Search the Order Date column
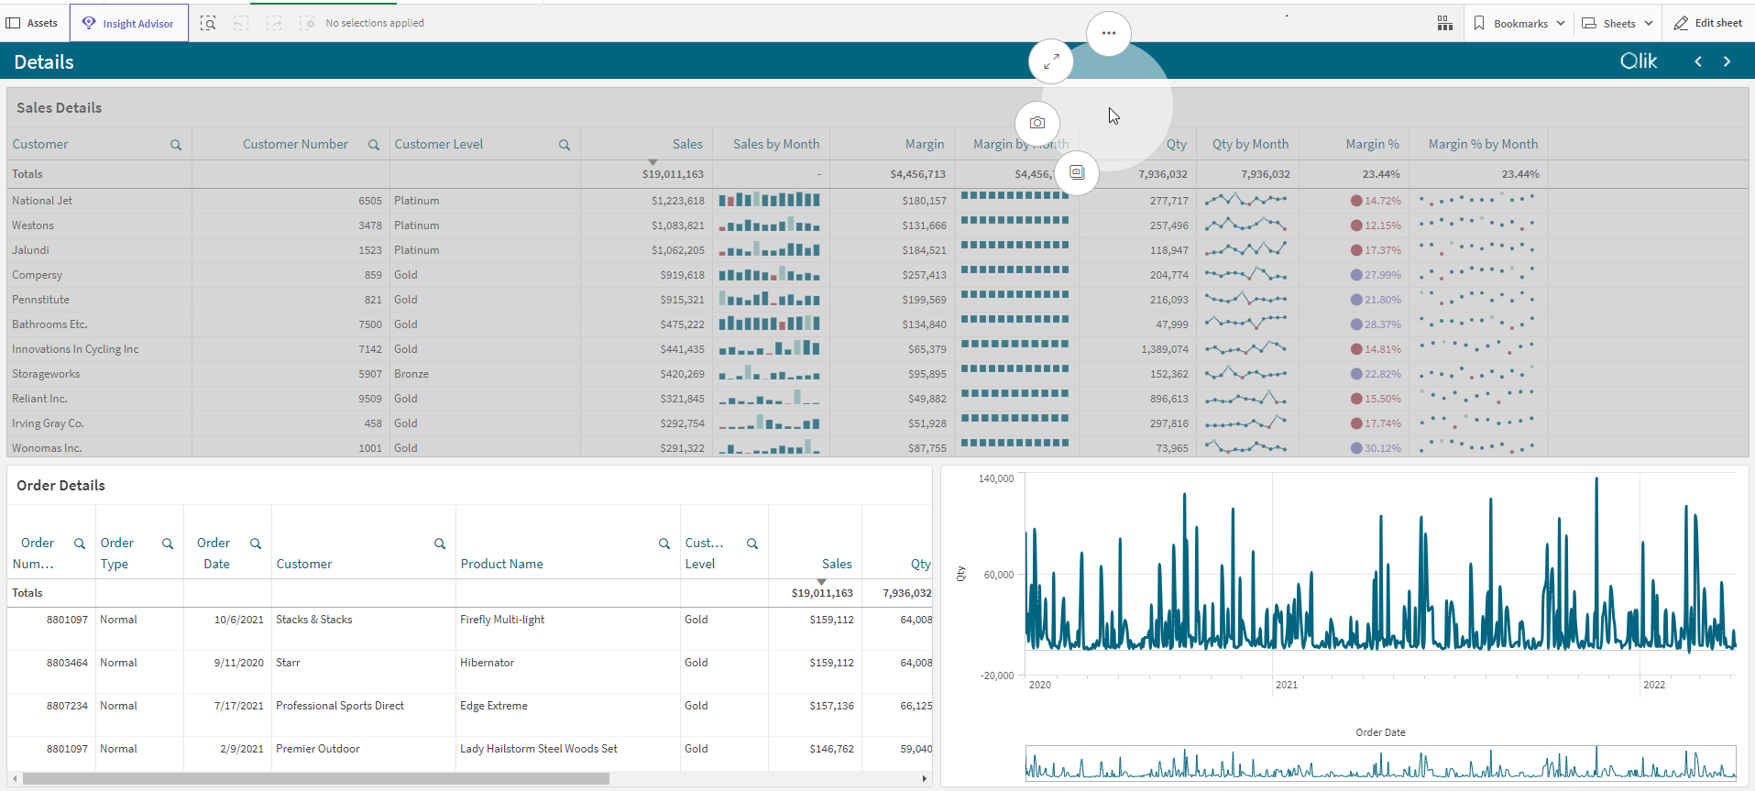Viewport: 1755px width, 791px height. [x=256, y=544]
